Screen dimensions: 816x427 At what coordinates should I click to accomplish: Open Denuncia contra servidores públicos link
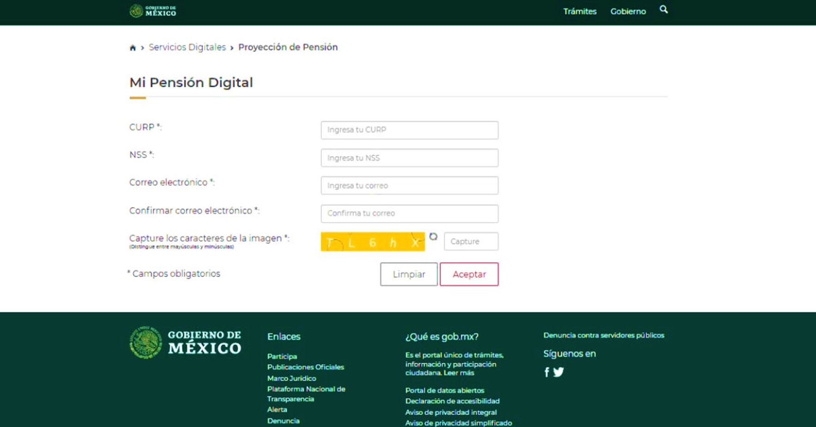click(604, 335)
